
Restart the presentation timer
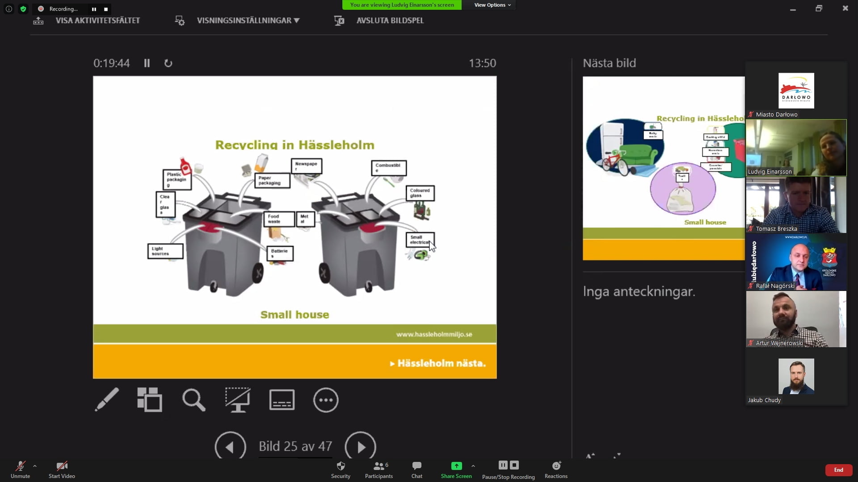pos(168,63)
